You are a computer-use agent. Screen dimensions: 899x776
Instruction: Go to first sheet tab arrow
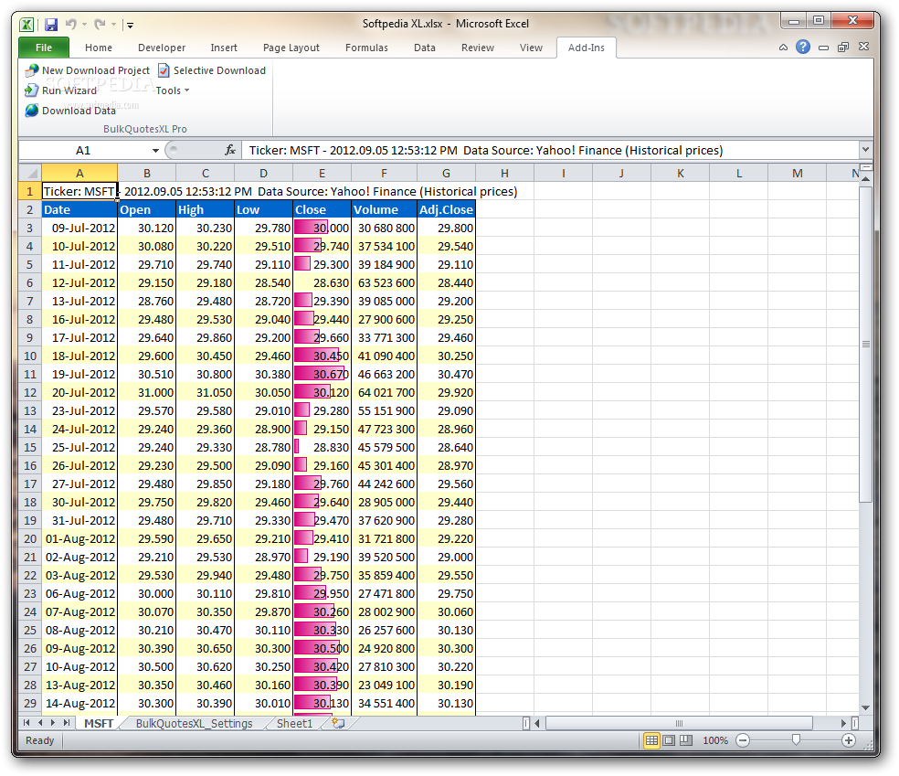click(26, 723)
